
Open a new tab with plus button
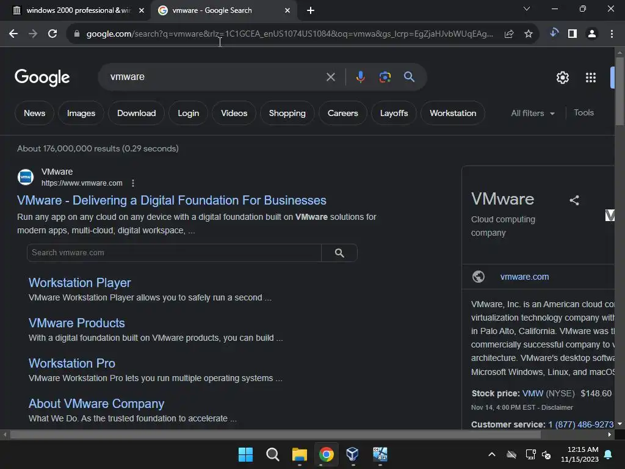click(x=311, y=10)
